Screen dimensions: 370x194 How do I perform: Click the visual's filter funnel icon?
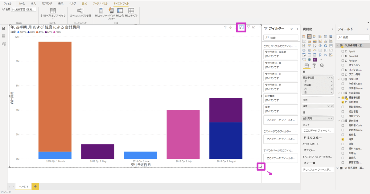tap(248, 27)
